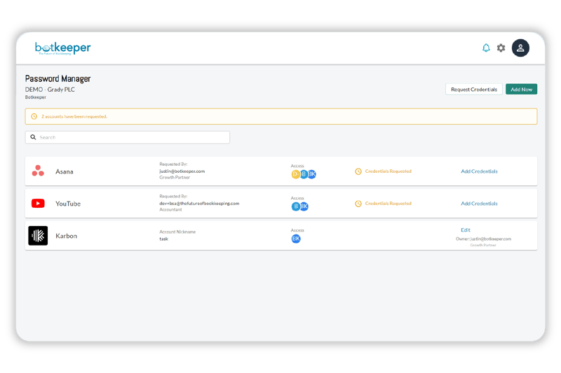The image size is (561, 373).
Task: Go to the botkeeper logo home
Action: (x=62, y=48)
